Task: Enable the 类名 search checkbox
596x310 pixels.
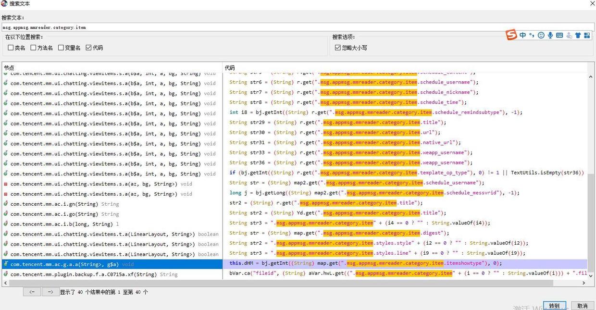Action: (x=10, y=48)
